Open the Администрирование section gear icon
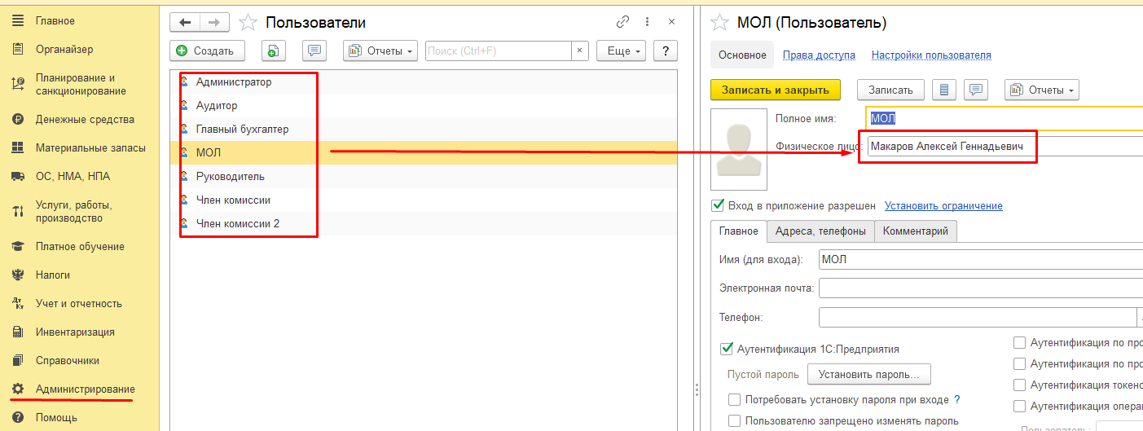The image size is (1143, 431). (18, 389)
